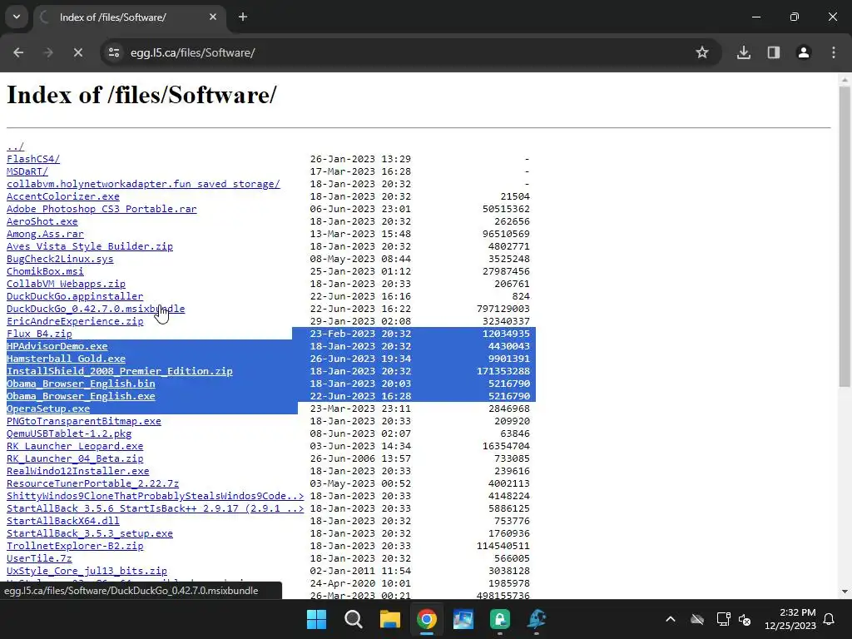Download StartAllBackX64.dll
Screen dimensions: 852x639
[x=63, y=522]
